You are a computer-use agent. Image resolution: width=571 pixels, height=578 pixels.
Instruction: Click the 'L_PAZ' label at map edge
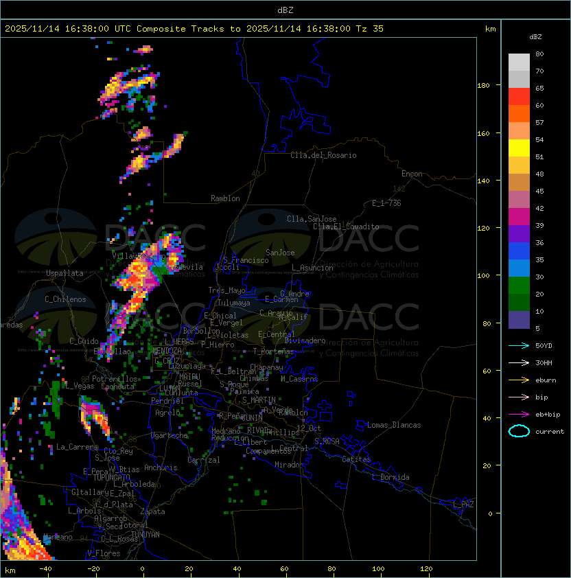pyautogui.click(x=463, y=505)
